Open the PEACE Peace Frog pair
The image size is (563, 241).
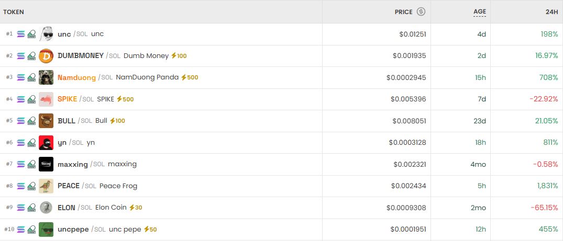[69, 186]
